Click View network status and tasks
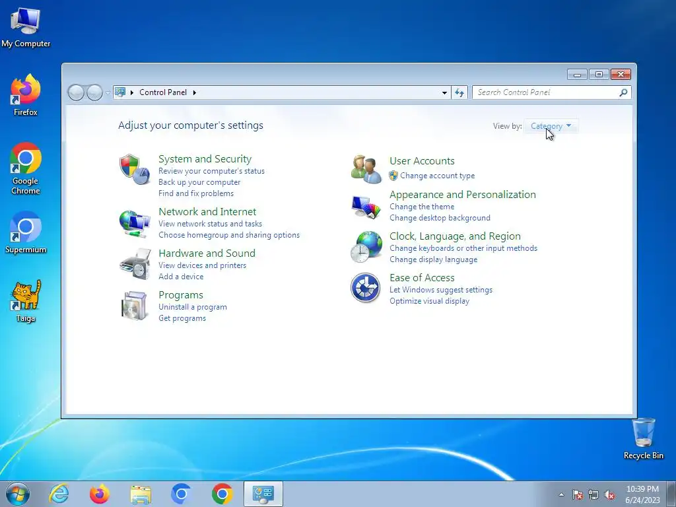Screen dimensions: 676x507 [210, 224]
